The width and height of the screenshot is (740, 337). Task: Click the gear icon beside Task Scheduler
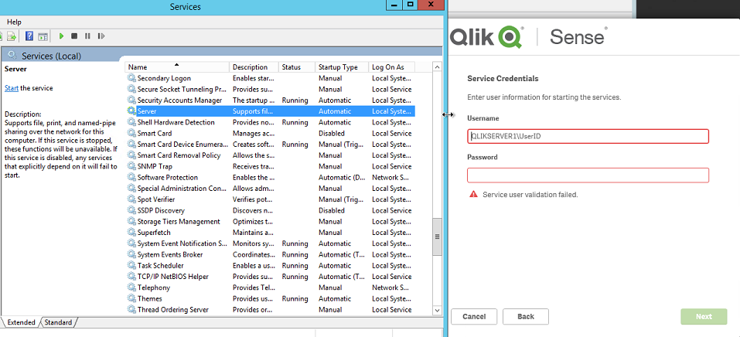click(131, 266)
